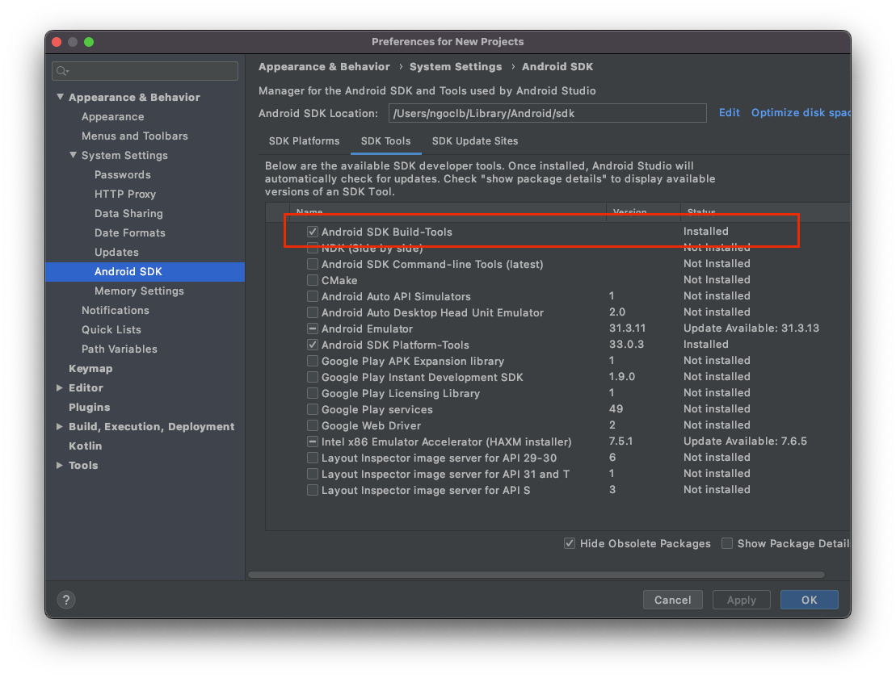The width and height of the screenshot is (896, 678).
Task: Expand the Editor section arrow
Action: pos(60,387)
